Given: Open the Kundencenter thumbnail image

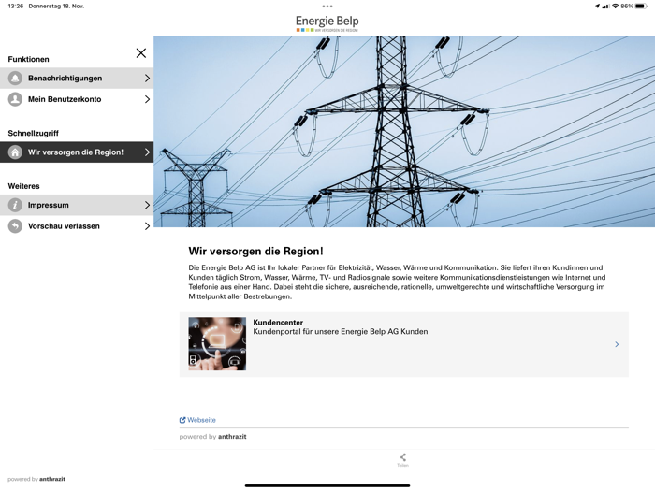Looking at the screenshot, I should coord(217,344).
